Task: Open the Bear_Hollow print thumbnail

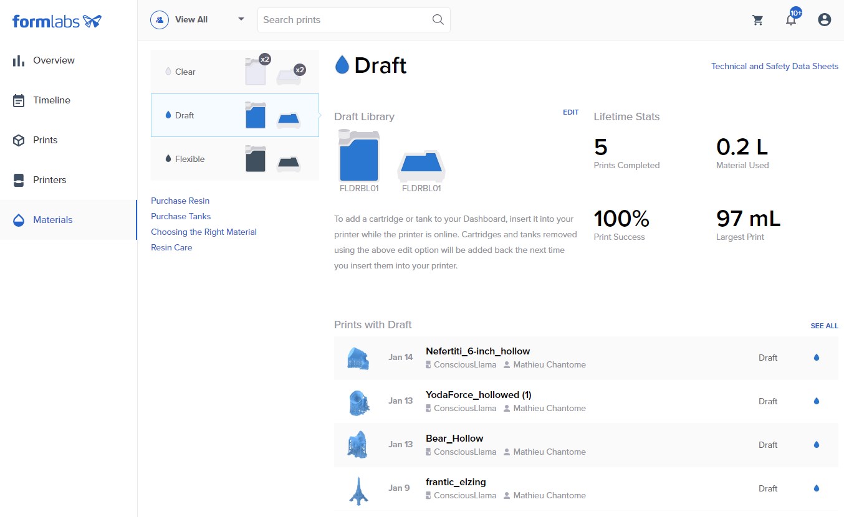Action: click(358, 445)
